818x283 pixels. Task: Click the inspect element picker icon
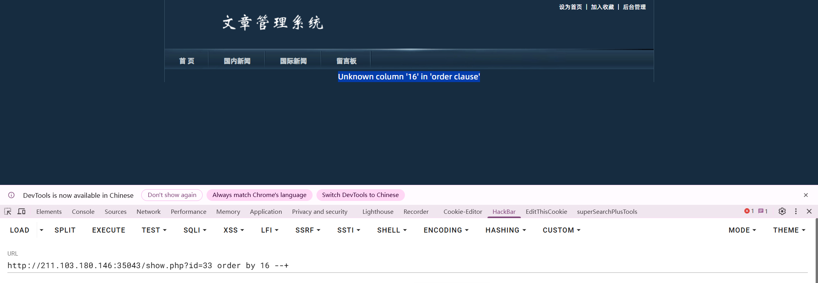8,211
